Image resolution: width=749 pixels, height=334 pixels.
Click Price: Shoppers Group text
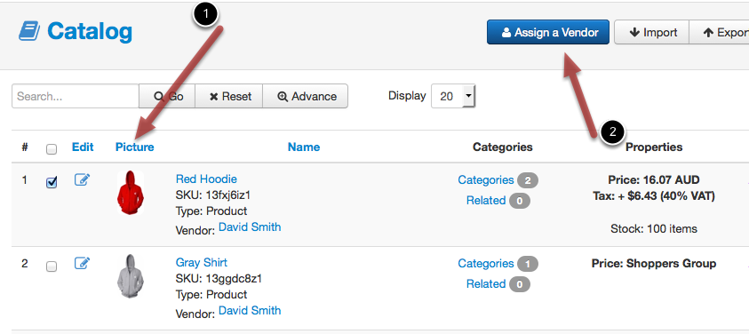coord(653,263)
